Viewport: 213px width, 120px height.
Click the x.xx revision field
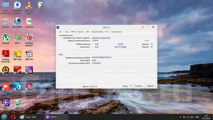click(x=147, y=41)
